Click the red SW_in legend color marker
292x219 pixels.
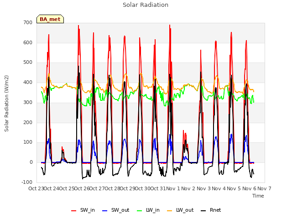(74, 211)
